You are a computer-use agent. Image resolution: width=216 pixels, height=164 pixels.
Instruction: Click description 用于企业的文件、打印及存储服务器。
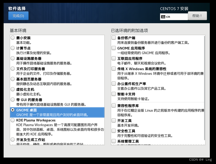(44, 73)
